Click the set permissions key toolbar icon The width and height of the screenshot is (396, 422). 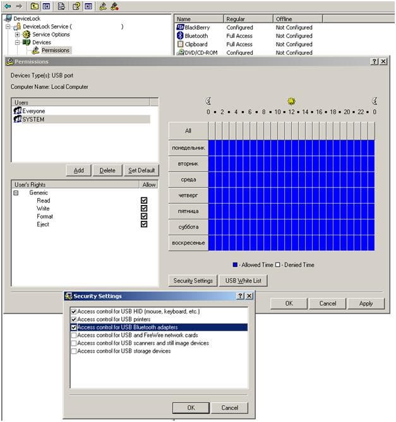(103, 6)
